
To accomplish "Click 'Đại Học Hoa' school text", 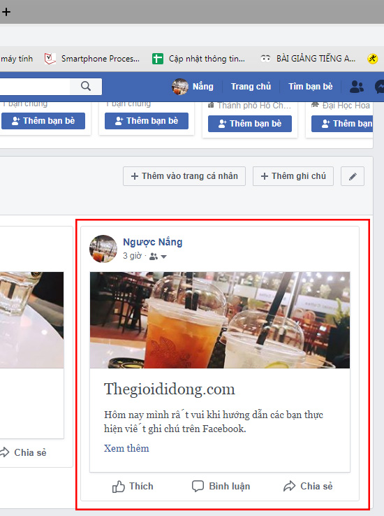I will click(x=346, y=106).
